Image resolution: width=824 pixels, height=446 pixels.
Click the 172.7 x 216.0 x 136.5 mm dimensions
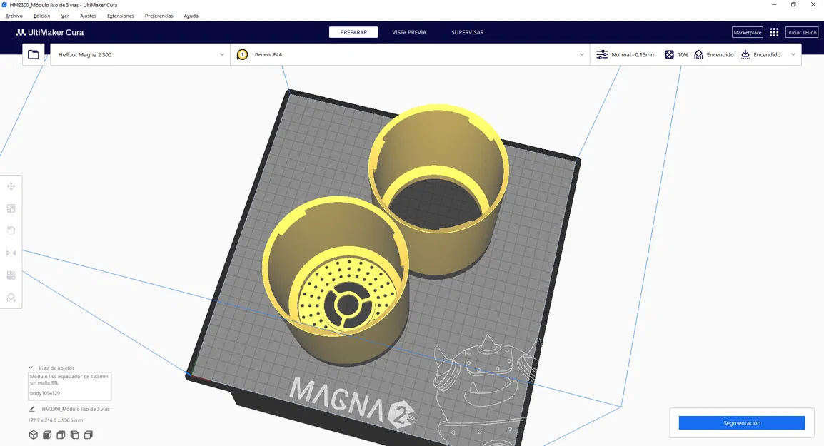56,420
